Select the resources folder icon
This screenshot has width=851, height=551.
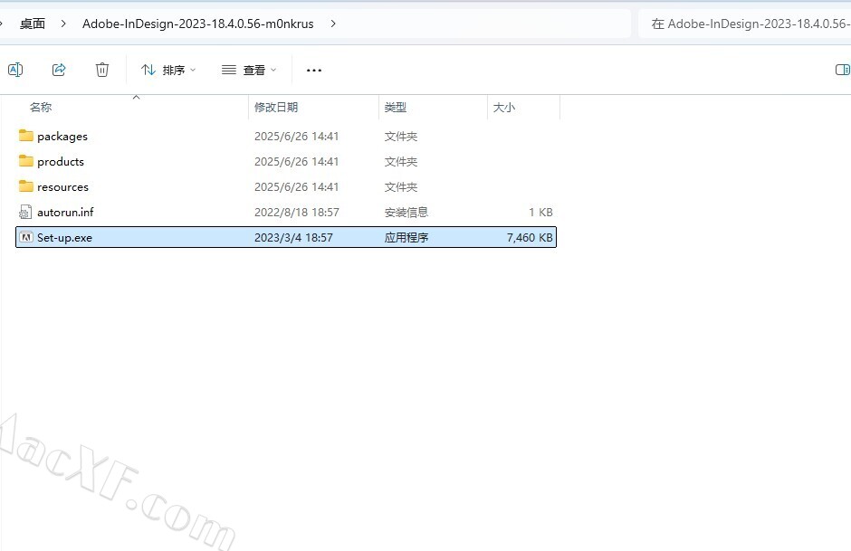(x=26, y=186)
